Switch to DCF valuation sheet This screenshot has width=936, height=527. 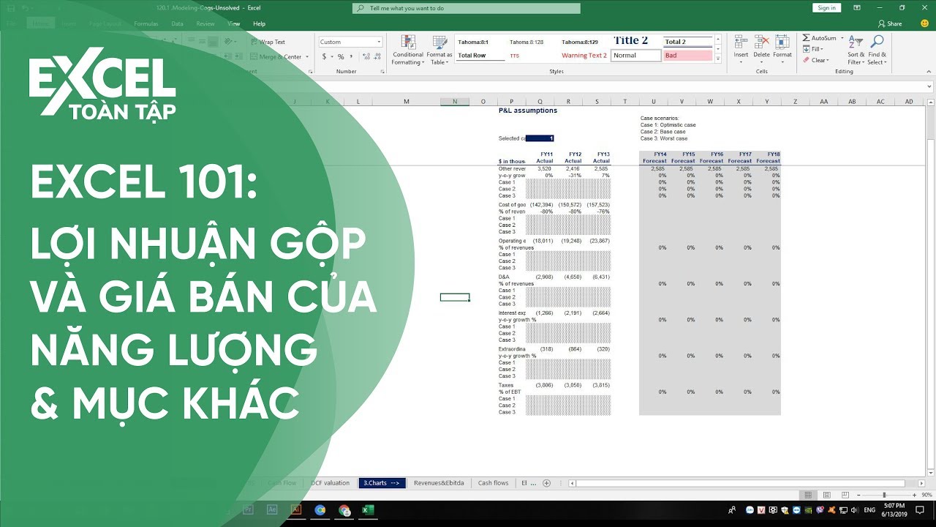[331, 483]
